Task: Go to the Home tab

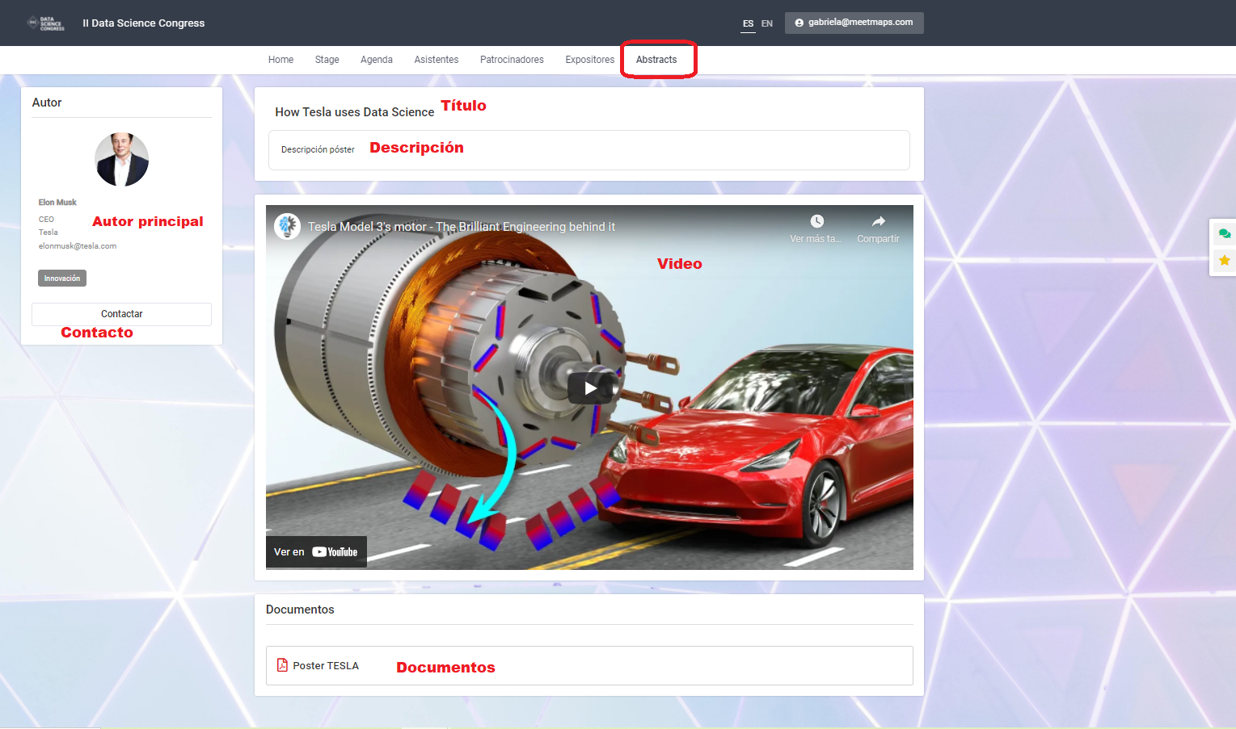Action: point(281,60)
